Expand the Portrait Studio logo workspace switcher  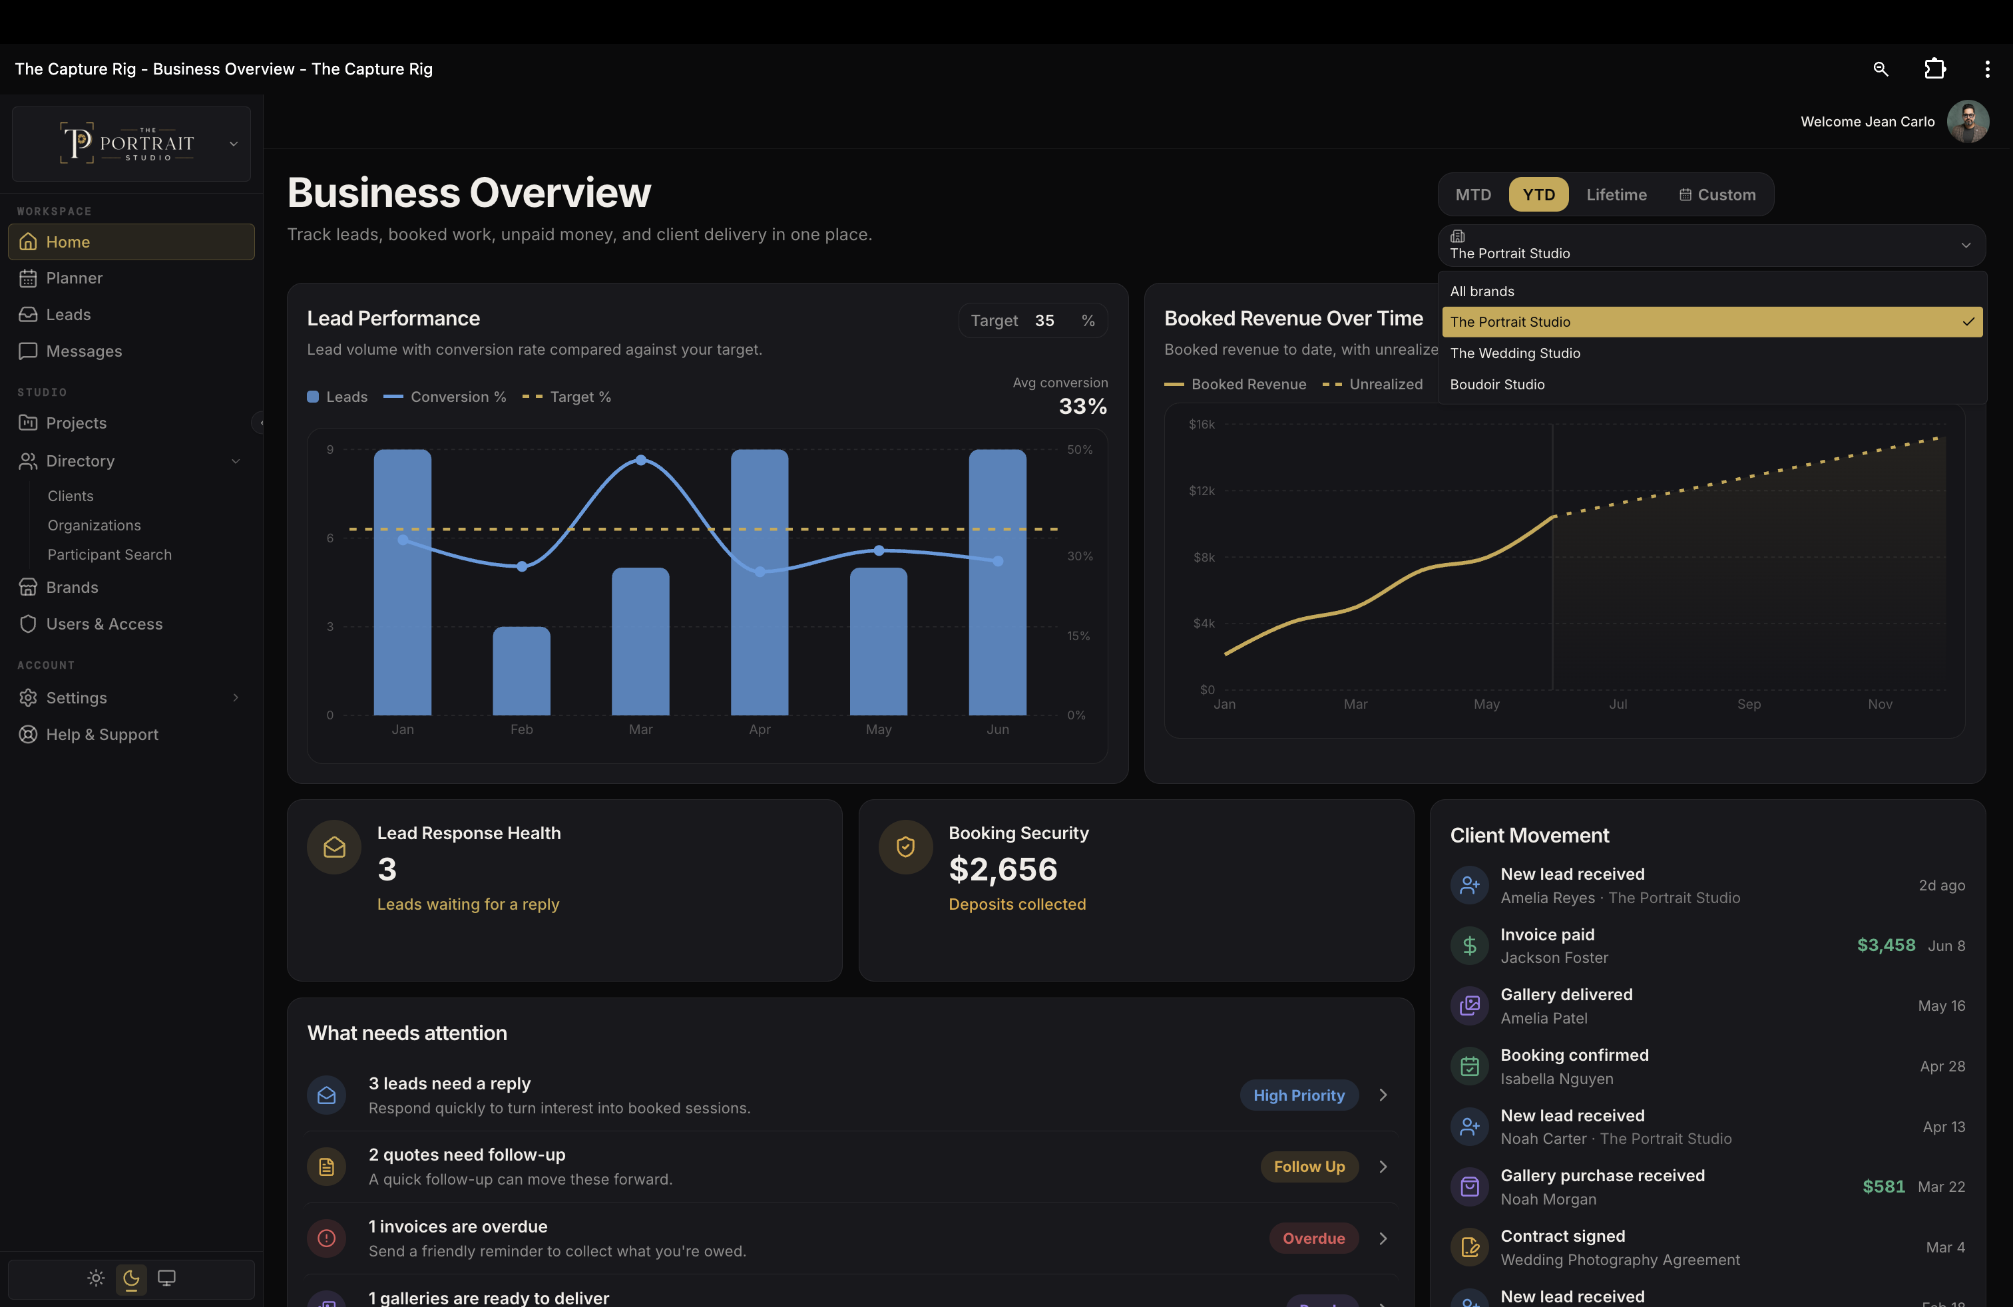(131, 144)
